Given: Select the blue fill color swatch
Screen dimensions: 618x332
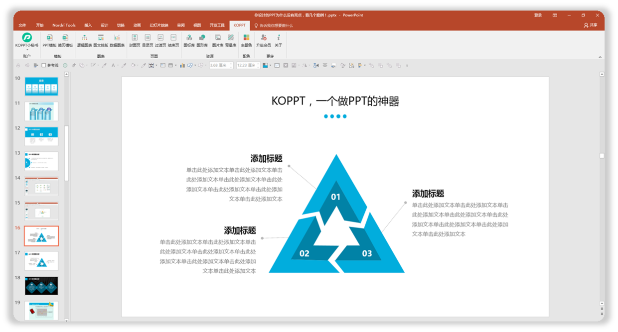Looking at the screenshot, I should tap(265, 65).
